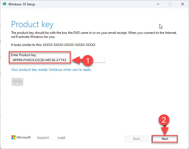189x149 pixels.
Task: Open the Legal link
Action: point(61,137)
